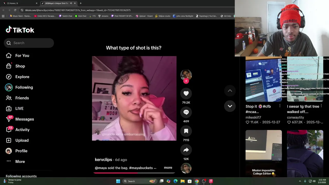Open options for tree walked off video

tap(321, 106)
